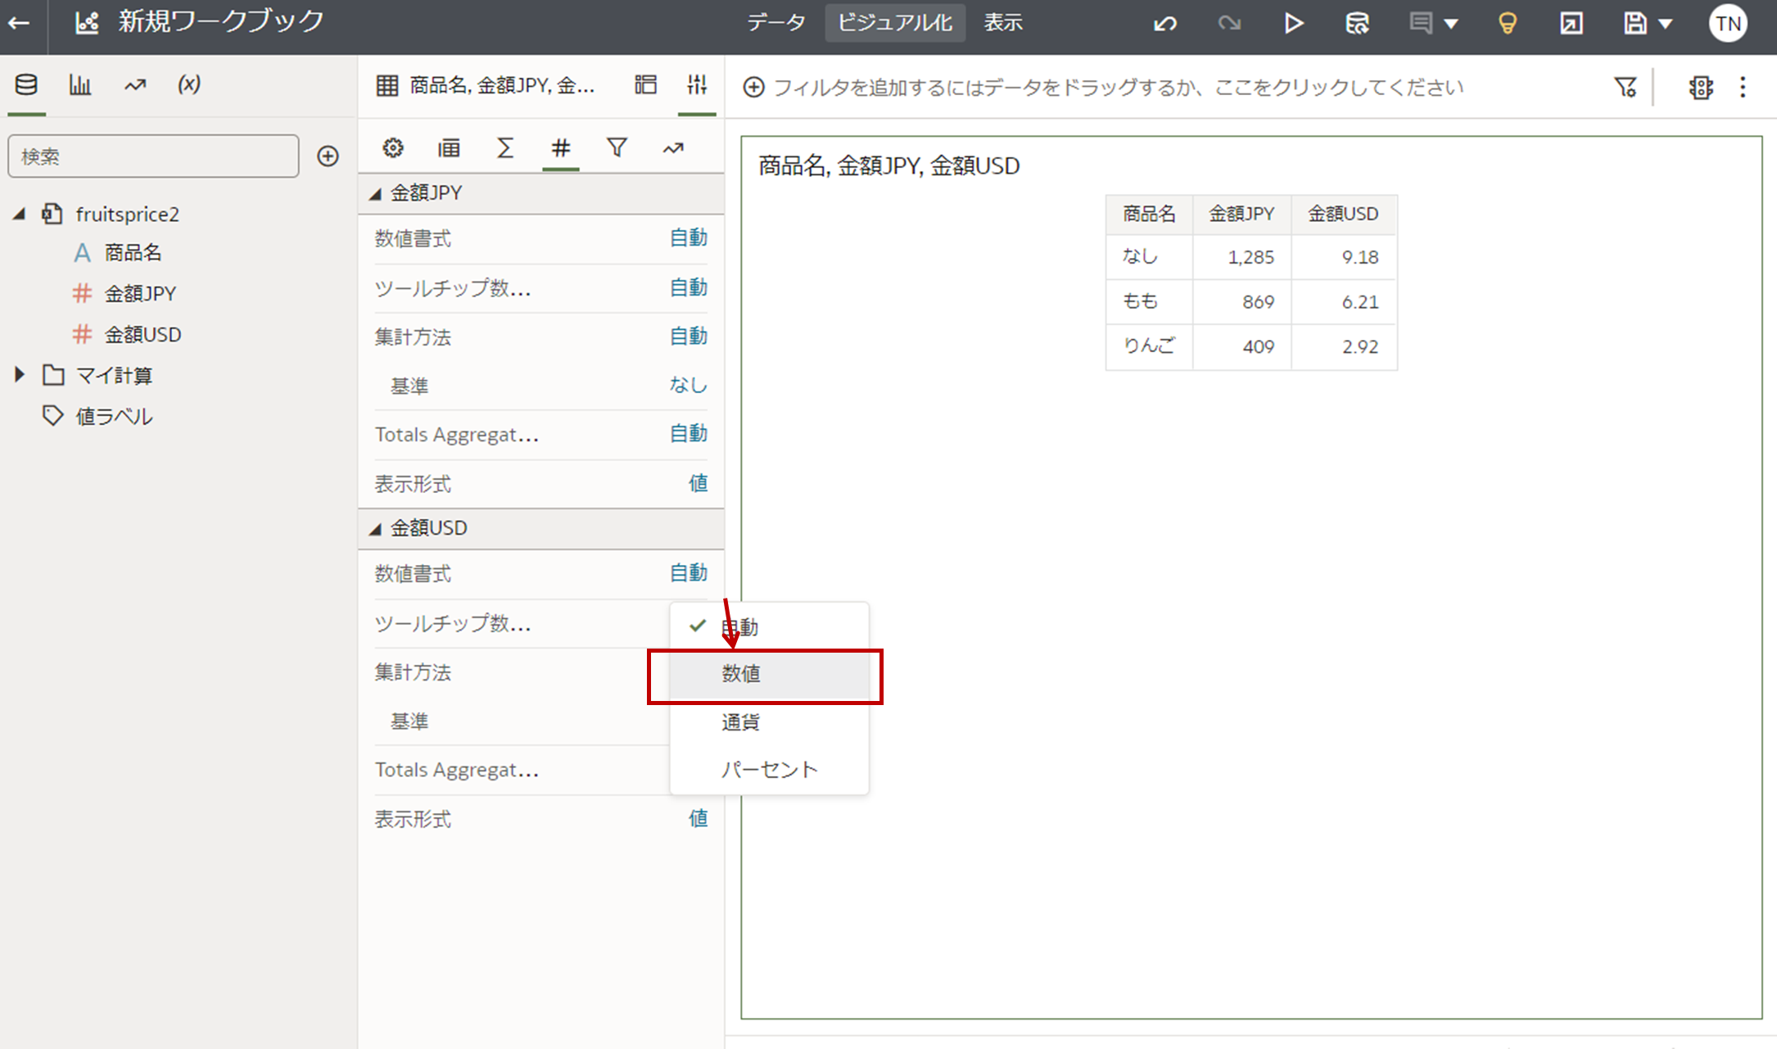Choose 数値 from the format menu
Viewport: 1777px width, 1049px height.
(x=742, y=674)
